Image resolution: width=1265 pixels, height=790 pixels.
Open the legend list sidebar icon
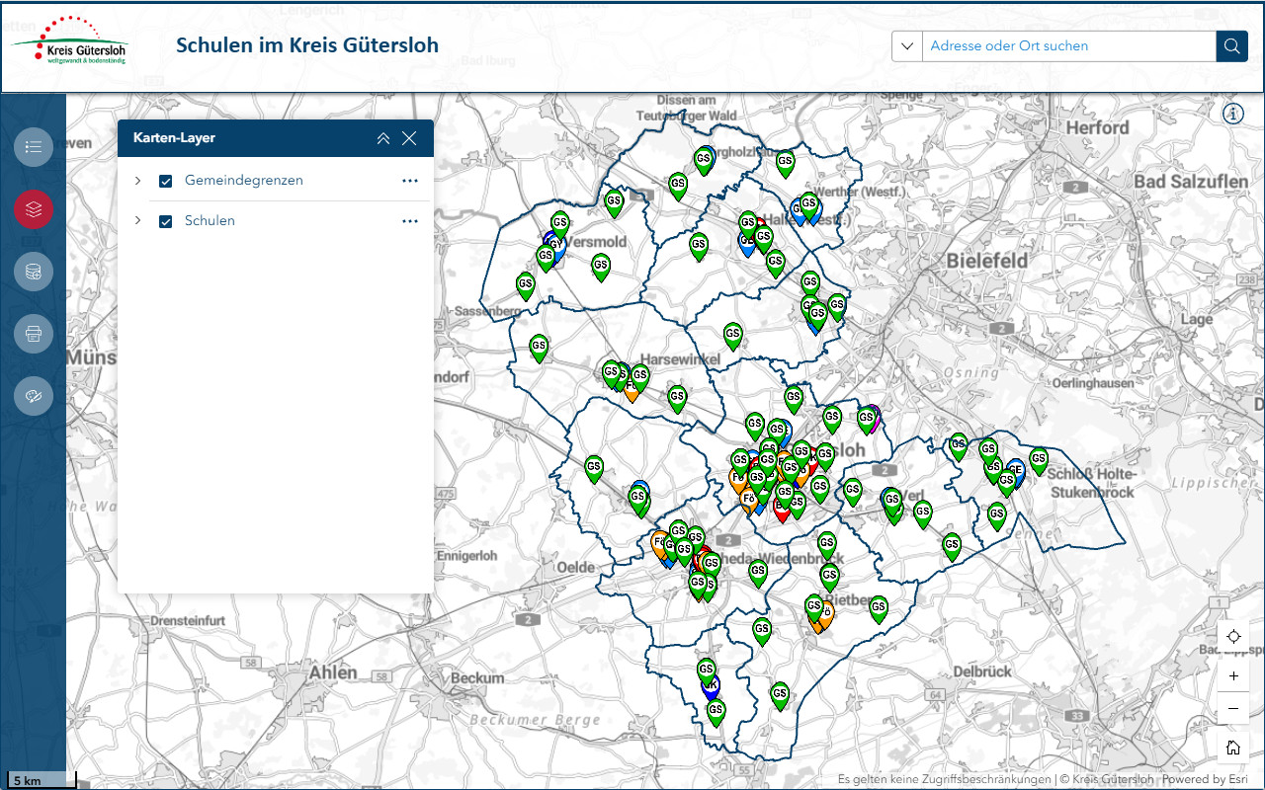(34, 147)
